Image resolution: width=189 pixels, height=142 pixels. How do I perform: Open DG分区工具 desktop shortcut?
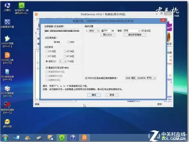[7, 58]
